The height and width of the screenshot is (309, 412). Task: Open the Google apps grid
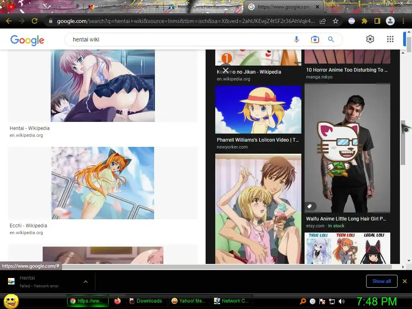point(390,39)
